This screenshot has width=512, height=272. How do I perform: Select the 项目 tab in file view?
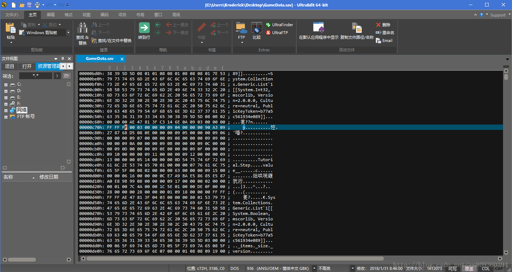click(10, 66)
